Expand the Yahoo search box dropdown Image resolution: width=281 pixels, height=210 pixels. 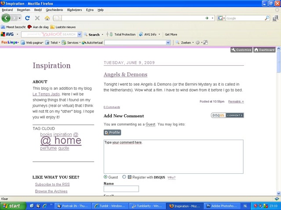(79, 35)
